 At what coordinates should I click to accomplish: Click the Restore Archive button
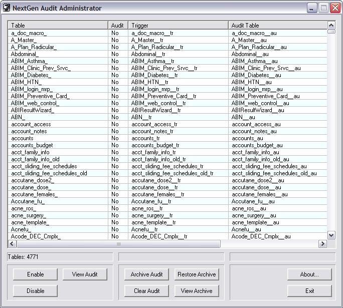click(197, 274)
